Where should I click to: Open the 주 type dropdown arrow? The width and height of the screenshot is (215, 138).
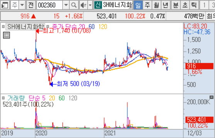[22, 5]
